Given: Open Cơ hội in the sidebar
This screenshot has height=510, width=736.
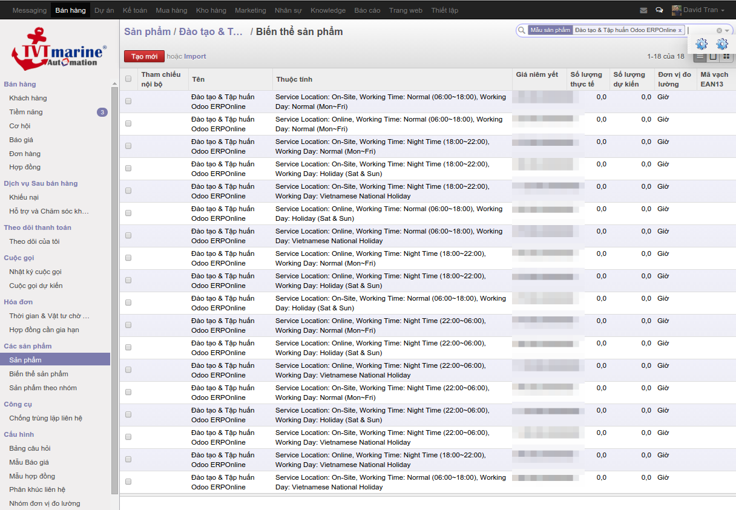Looking at the screenshot, I should [x=20, y=126].
